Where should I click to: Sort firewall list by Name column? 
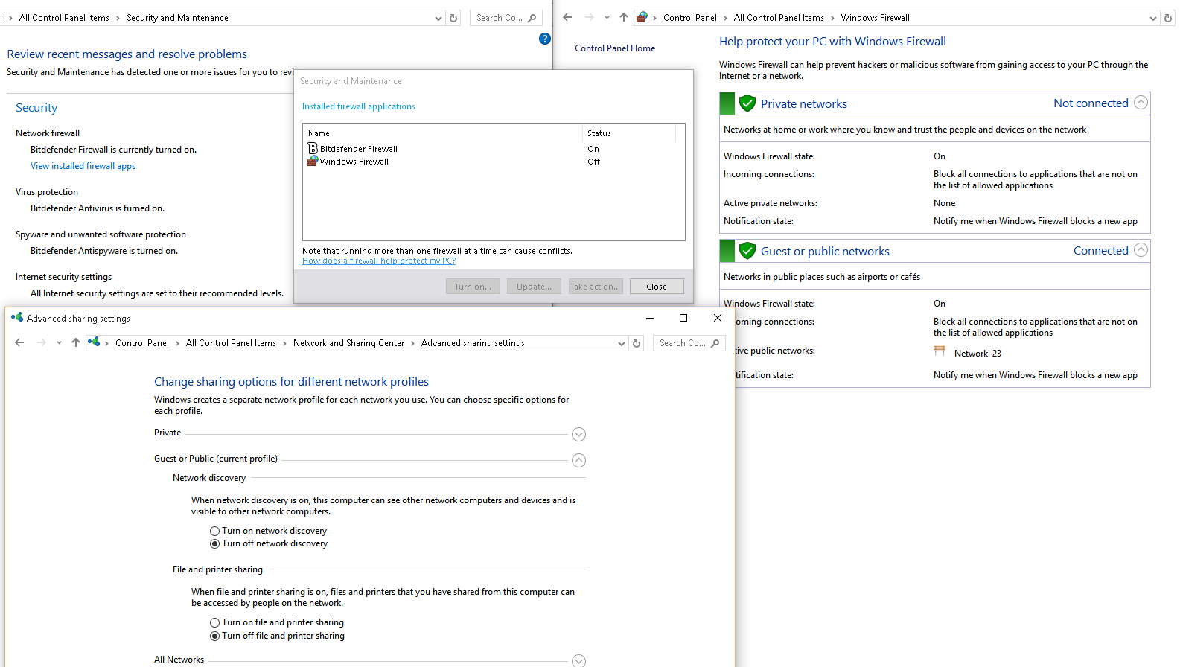(x=443, y=133)
